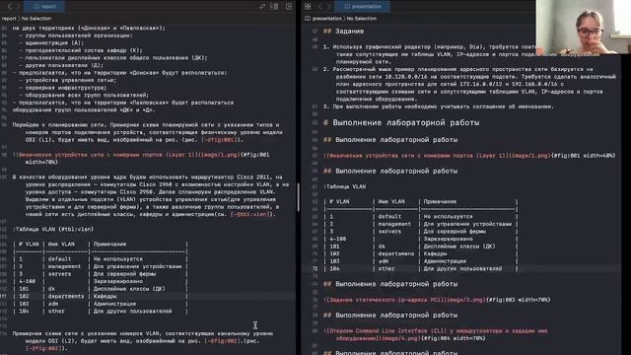Open editor options lines icon in left pane
The width and height of the screenshot is (631, 355).
(x=274, y=6)
